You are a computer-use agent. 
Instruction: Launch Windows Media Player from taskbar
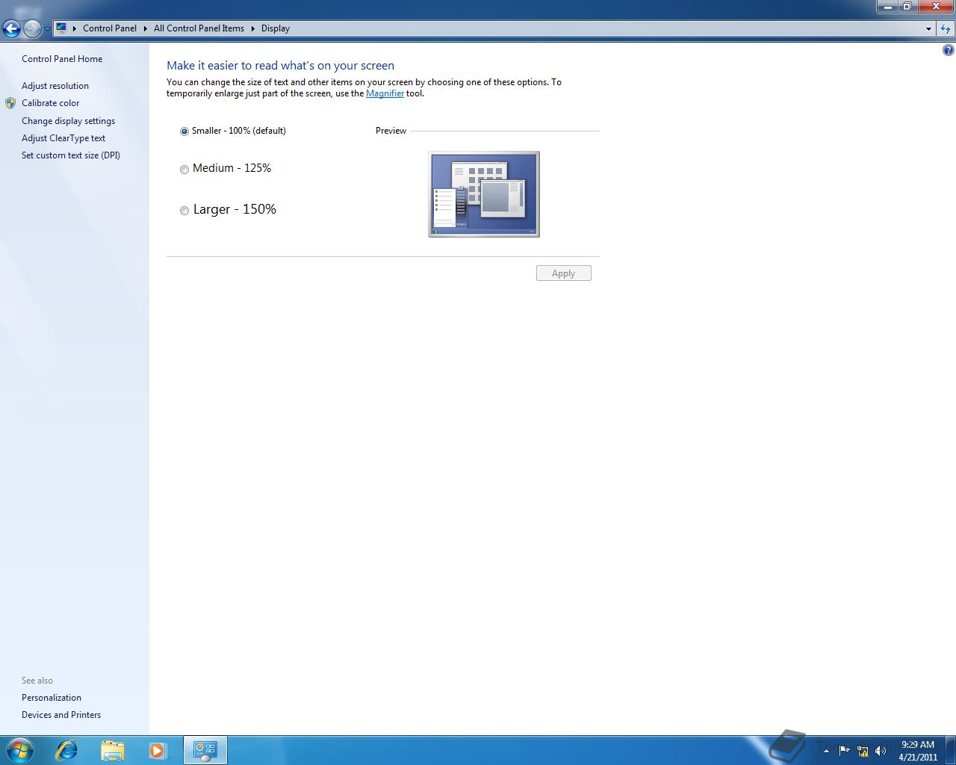pyautogui.click(x=157, y=750)
